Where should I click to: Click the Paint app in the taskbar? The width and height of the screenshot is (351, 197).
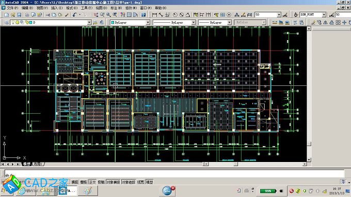coord(88,191)
